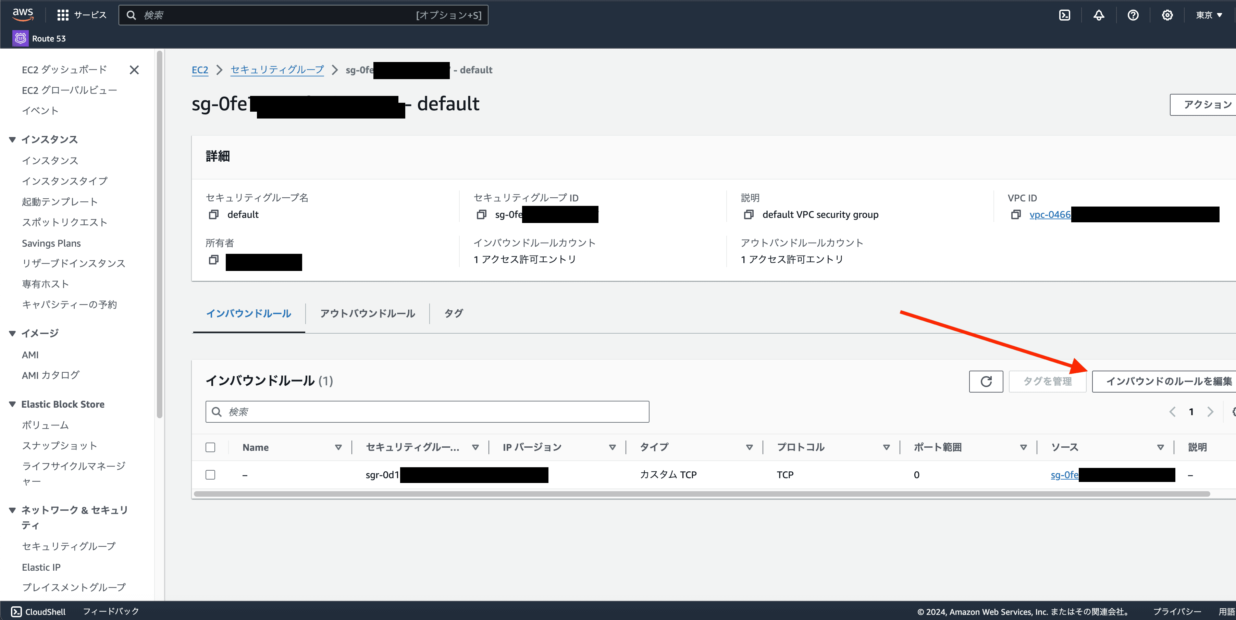Screen dimensions: 1236x620
Task: Click the CloudShell icon in the footer
Action: point(16,611)
